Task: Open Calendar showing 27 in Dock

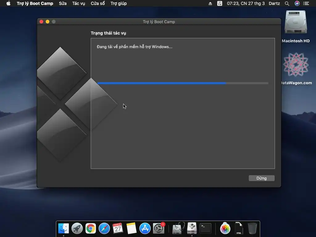Action: [118, 228]
